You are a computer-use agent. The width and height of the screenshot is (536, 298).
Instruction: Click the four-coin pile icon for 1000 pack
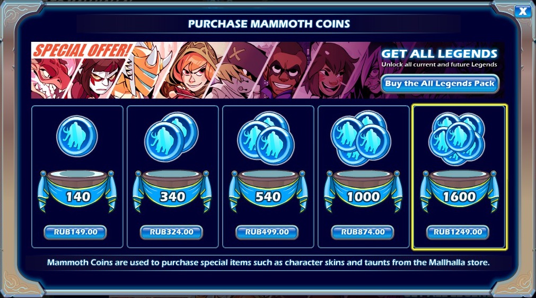[x=361, y=138]
